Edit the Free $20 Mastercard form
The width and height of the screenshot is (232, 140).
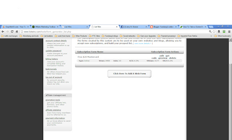click(161, 56)
